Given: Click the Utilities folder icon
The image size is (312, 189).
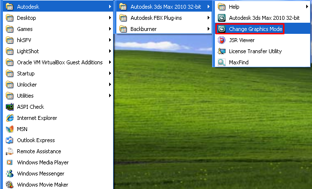Looking at the screenshot, I should pos(10,96).
